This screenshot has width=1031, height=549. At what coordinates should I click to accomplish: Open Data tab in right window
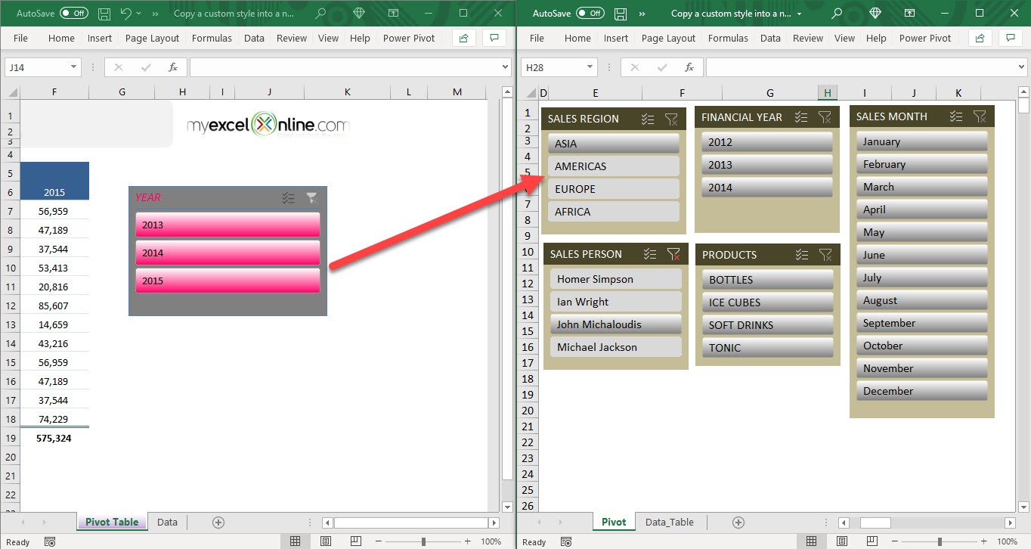770,38
